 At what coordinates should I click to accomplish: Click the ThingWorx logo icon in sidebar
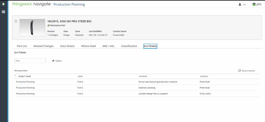pos(3,4)
